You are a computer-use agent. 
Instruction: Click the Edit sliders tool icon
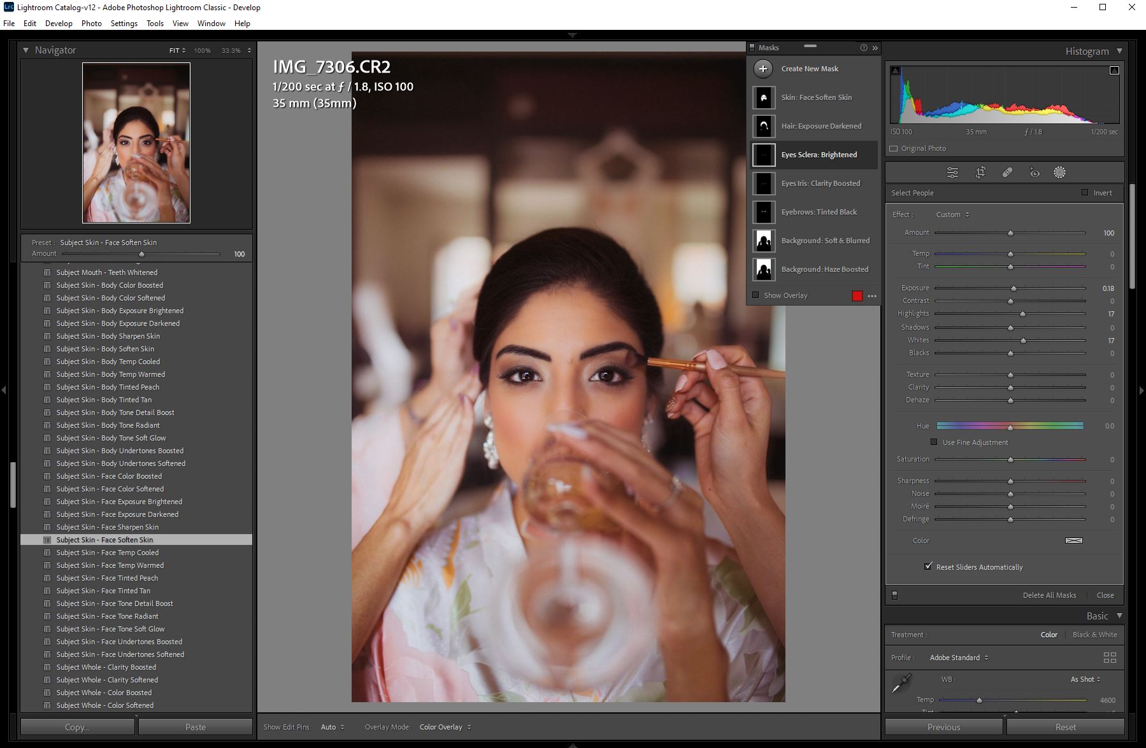[952, 173]
